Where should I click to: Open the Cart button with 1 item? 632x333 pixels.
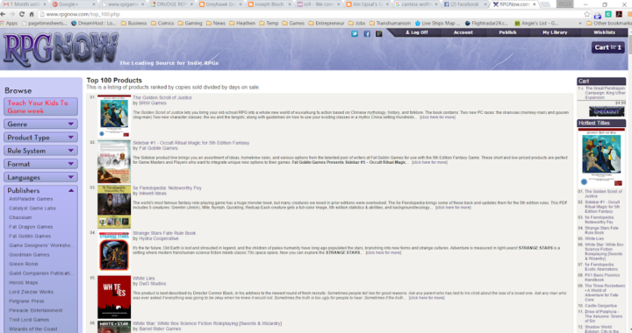tap(607, 47)
